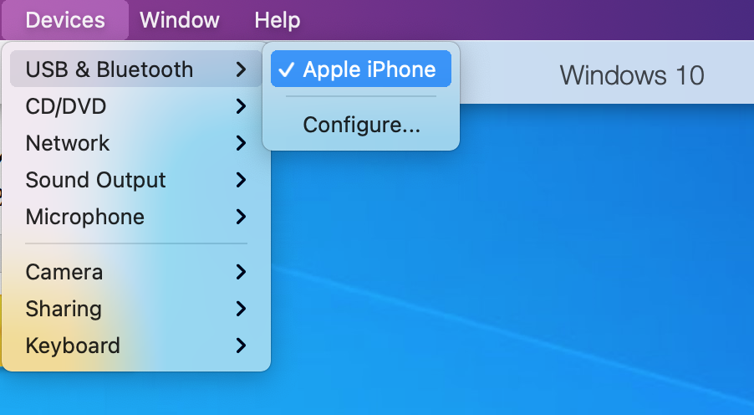Expand the USB & Bluetooth chevron
Screen dimensions: 754x415
click(x=241, y=69)
